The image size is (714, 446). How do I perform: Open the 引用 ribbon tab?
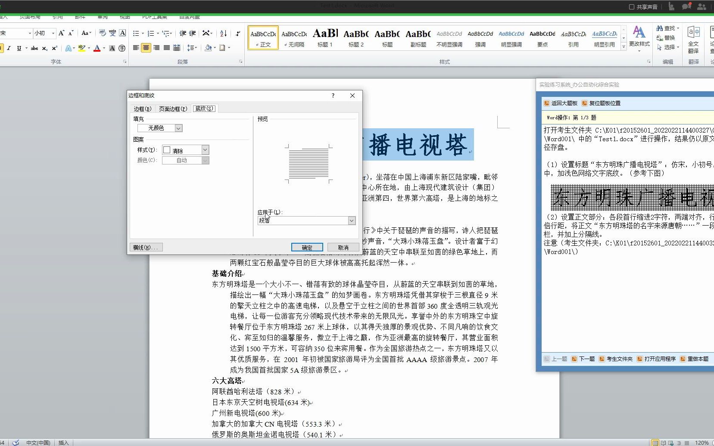point(58,17)
